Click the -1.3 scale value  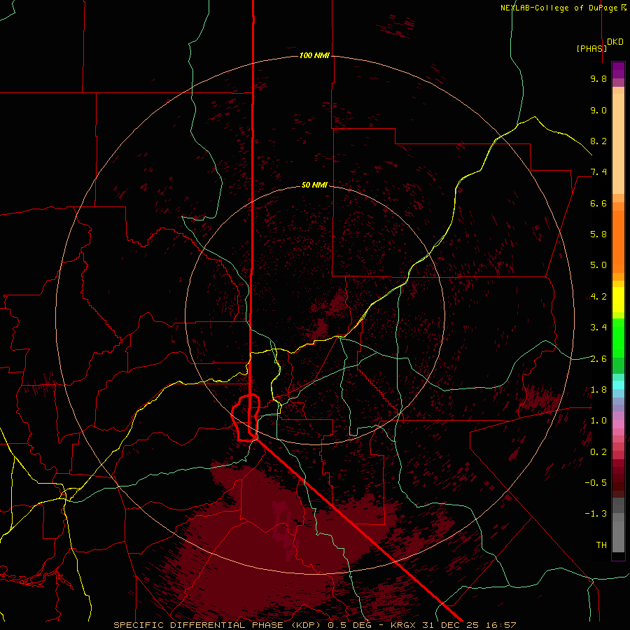(x=596, y=514)
